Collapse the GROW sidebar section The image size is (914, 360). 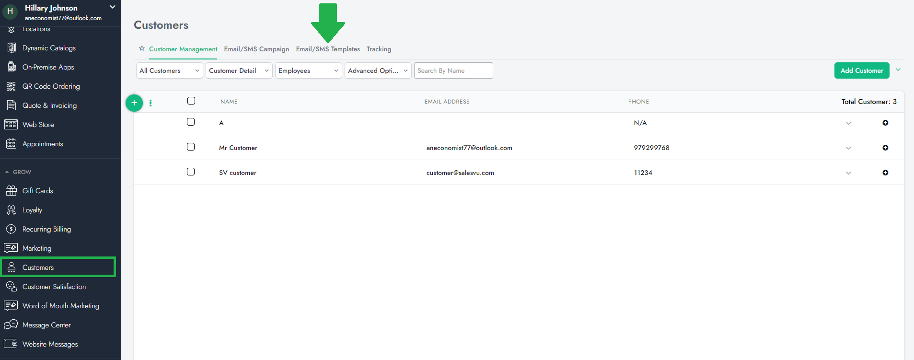click(x=7, y=172)
